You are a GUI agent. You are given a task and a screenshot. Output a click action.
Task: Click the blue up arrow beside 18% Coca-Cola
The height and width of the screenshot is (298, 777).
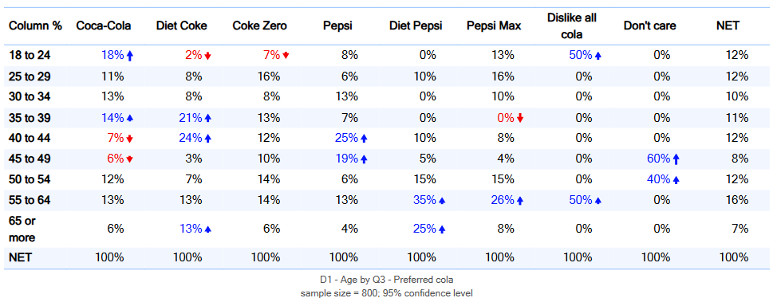click(x=130, y=56)
